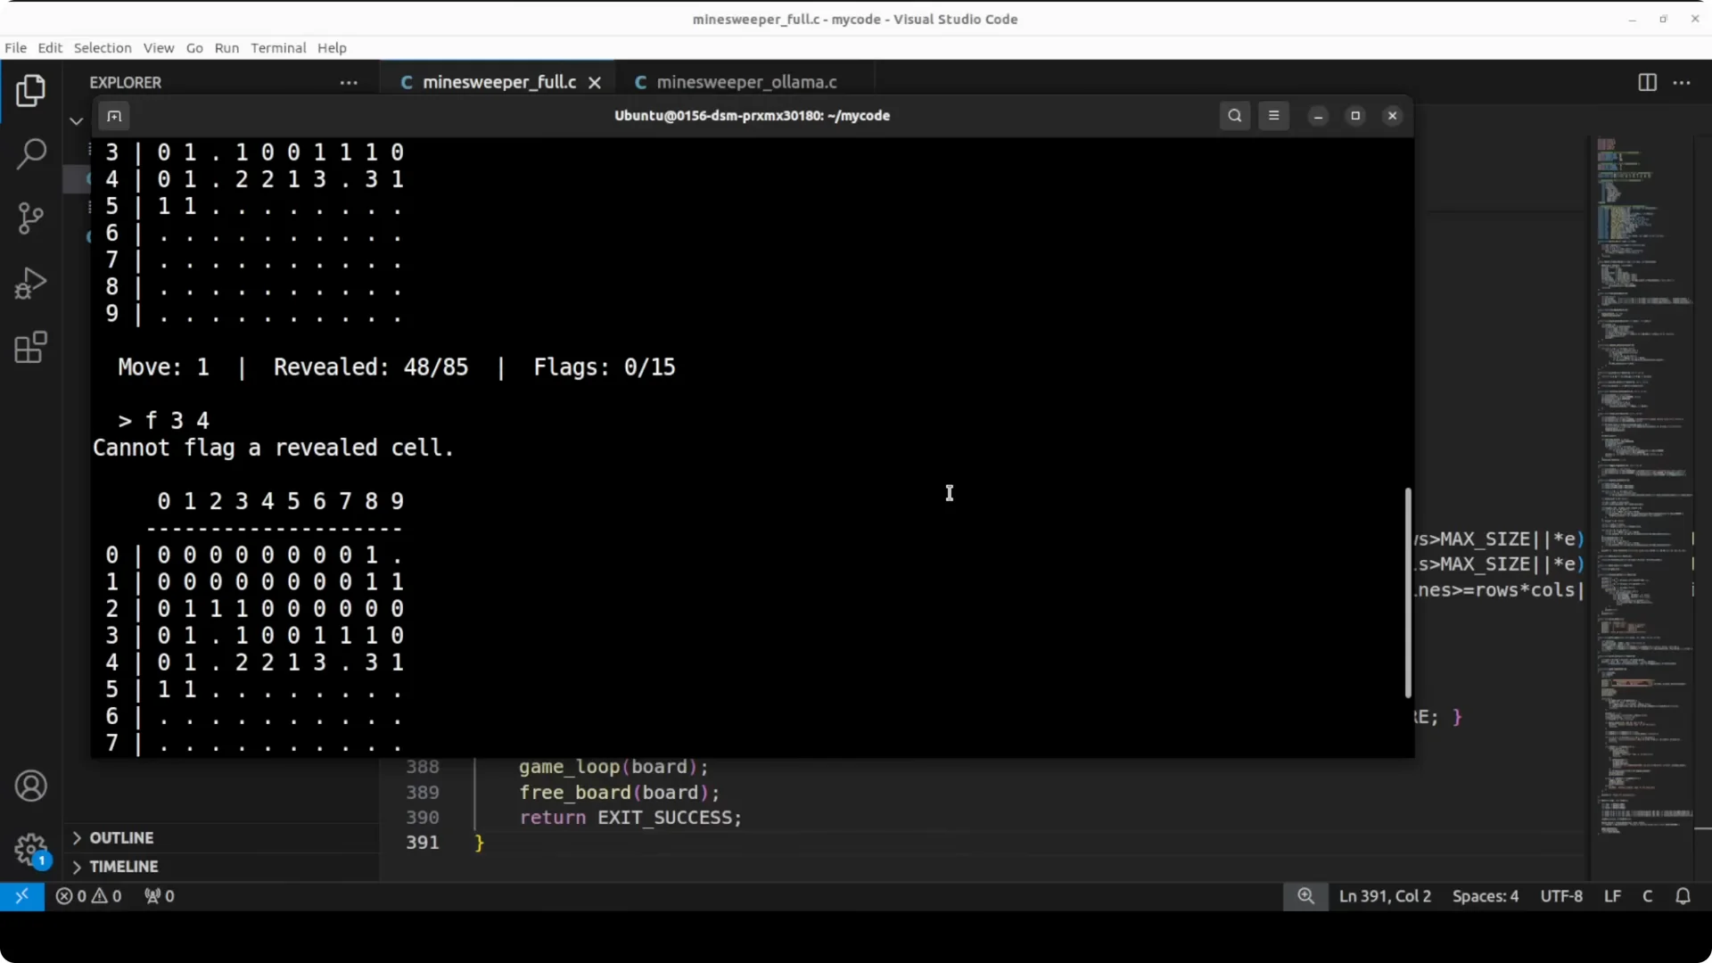Click the terminal search magnifier icon
This screenshot has height=963, width=1712.
click(x=1234, y=116)
